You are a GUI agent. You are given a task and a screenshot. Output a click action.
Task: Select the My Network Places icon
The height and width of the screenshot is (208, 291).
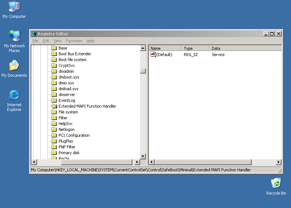coord(14,41)
